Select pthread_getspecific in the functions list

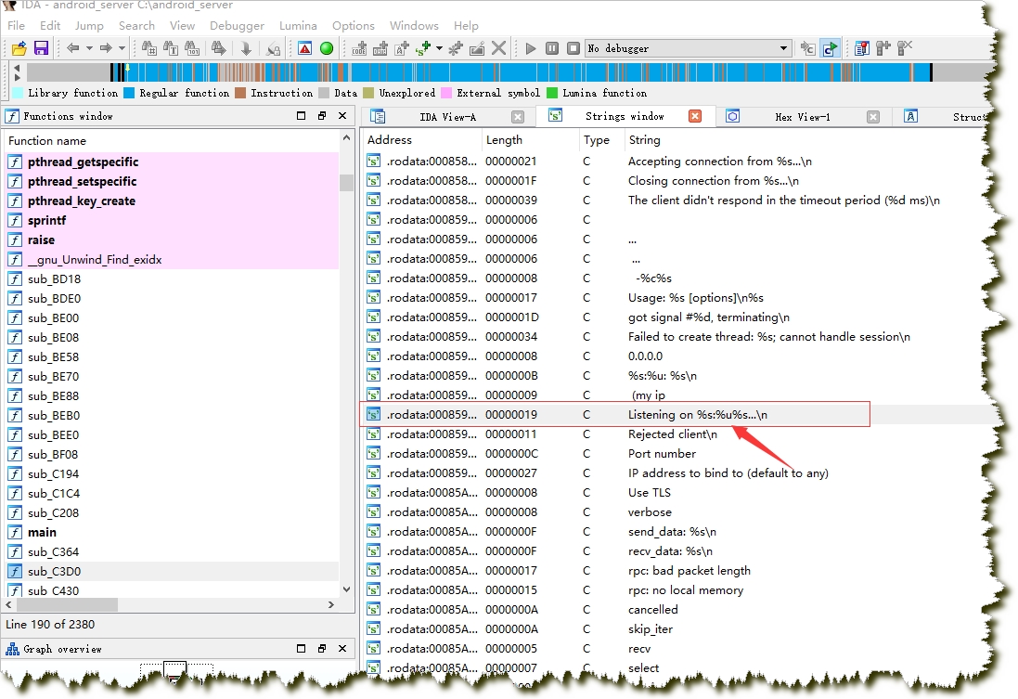pyautogui.click(x=172, y=162)
